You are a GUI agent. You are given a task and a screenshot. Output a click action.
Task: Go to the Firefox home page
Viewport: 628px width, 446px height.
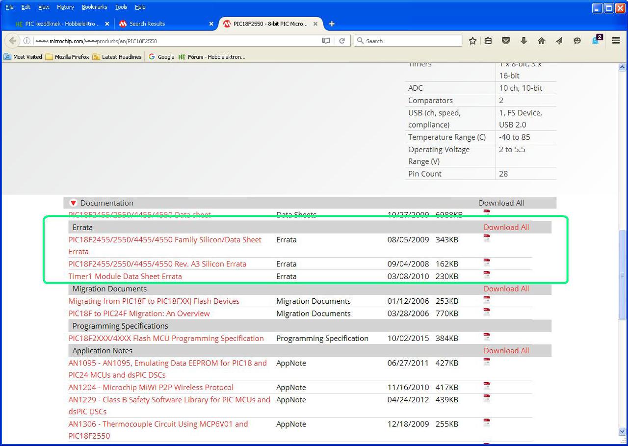tap(542, 41)
